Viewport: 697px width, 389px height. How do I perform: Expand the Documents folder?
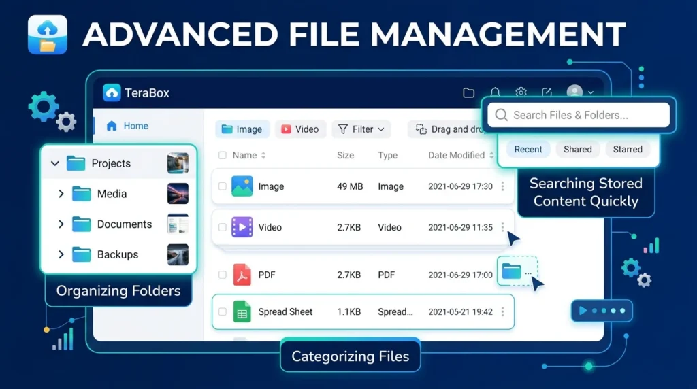pos(61,224)
